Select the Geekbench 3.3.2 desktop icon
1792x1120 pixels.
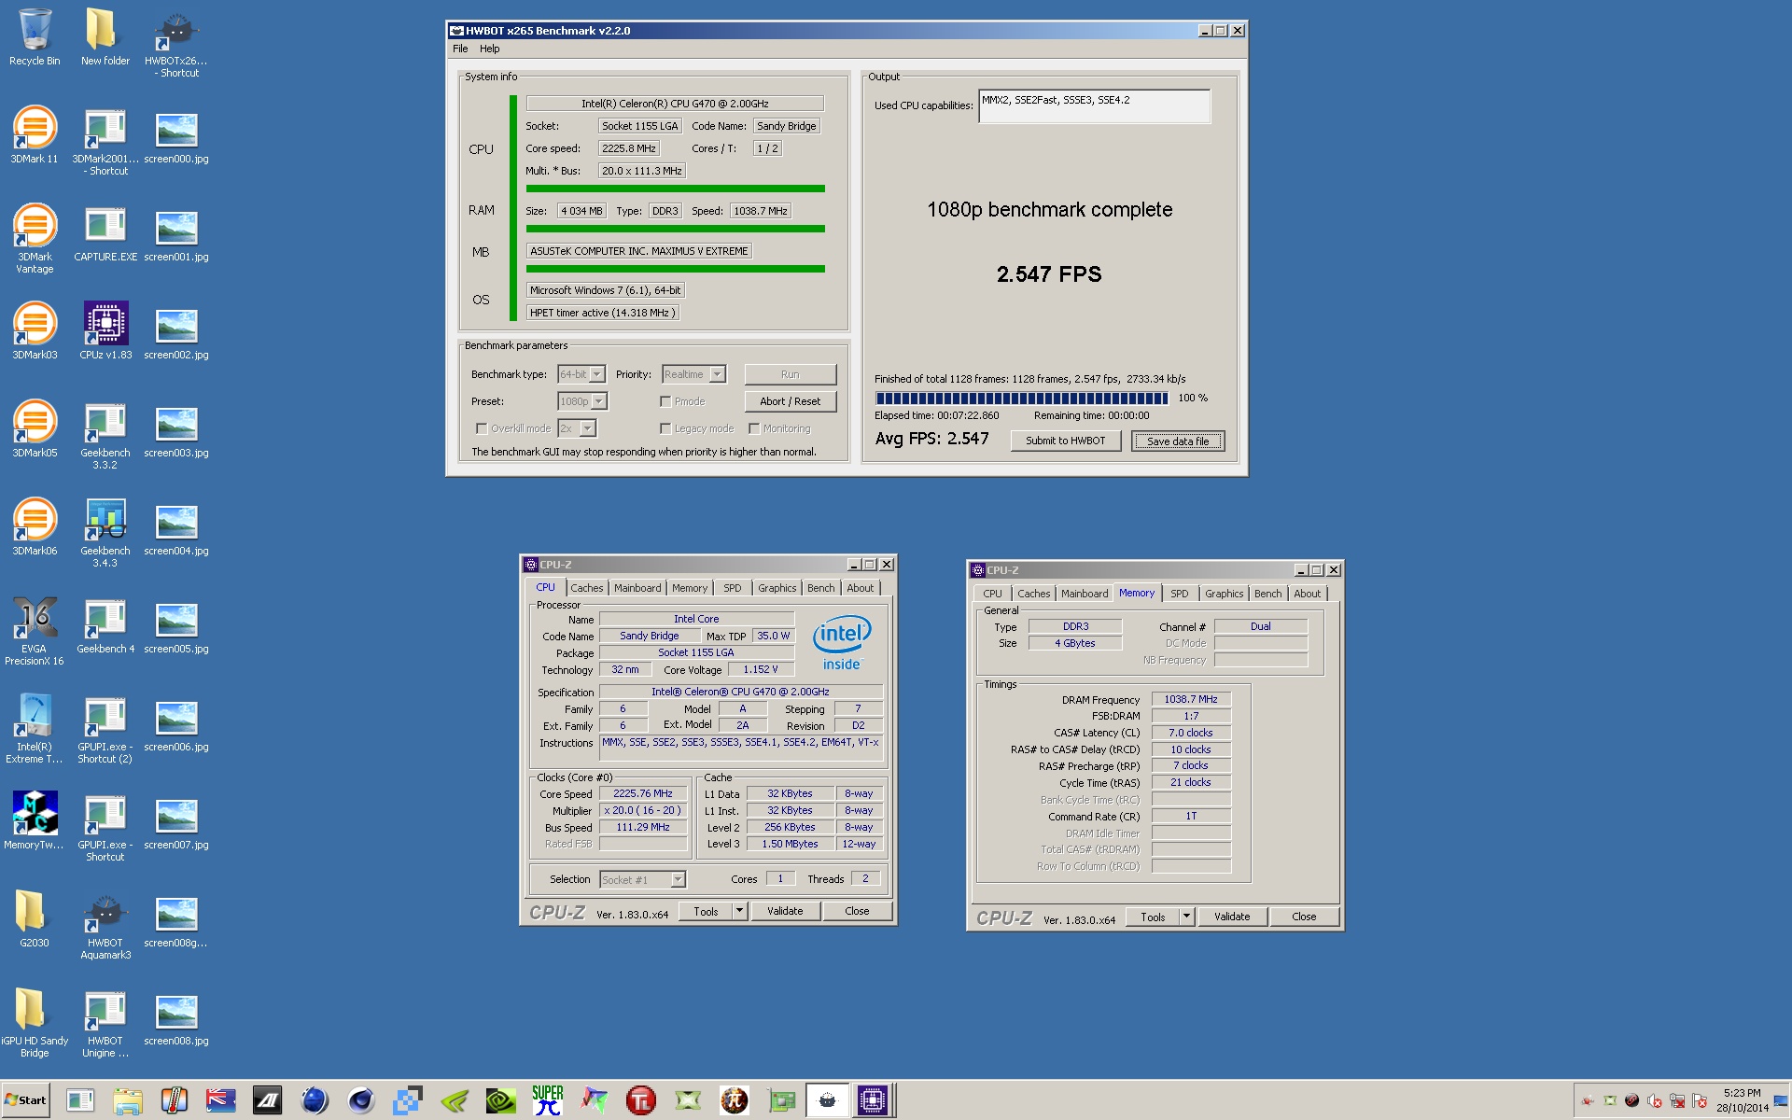pyautogui.click(x=105, y=436)
